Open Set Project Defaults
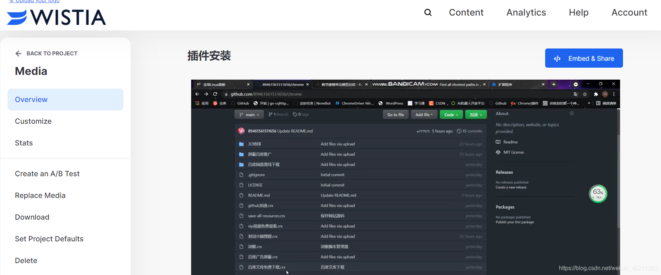The image size is (661, 275). click(49, 239)
